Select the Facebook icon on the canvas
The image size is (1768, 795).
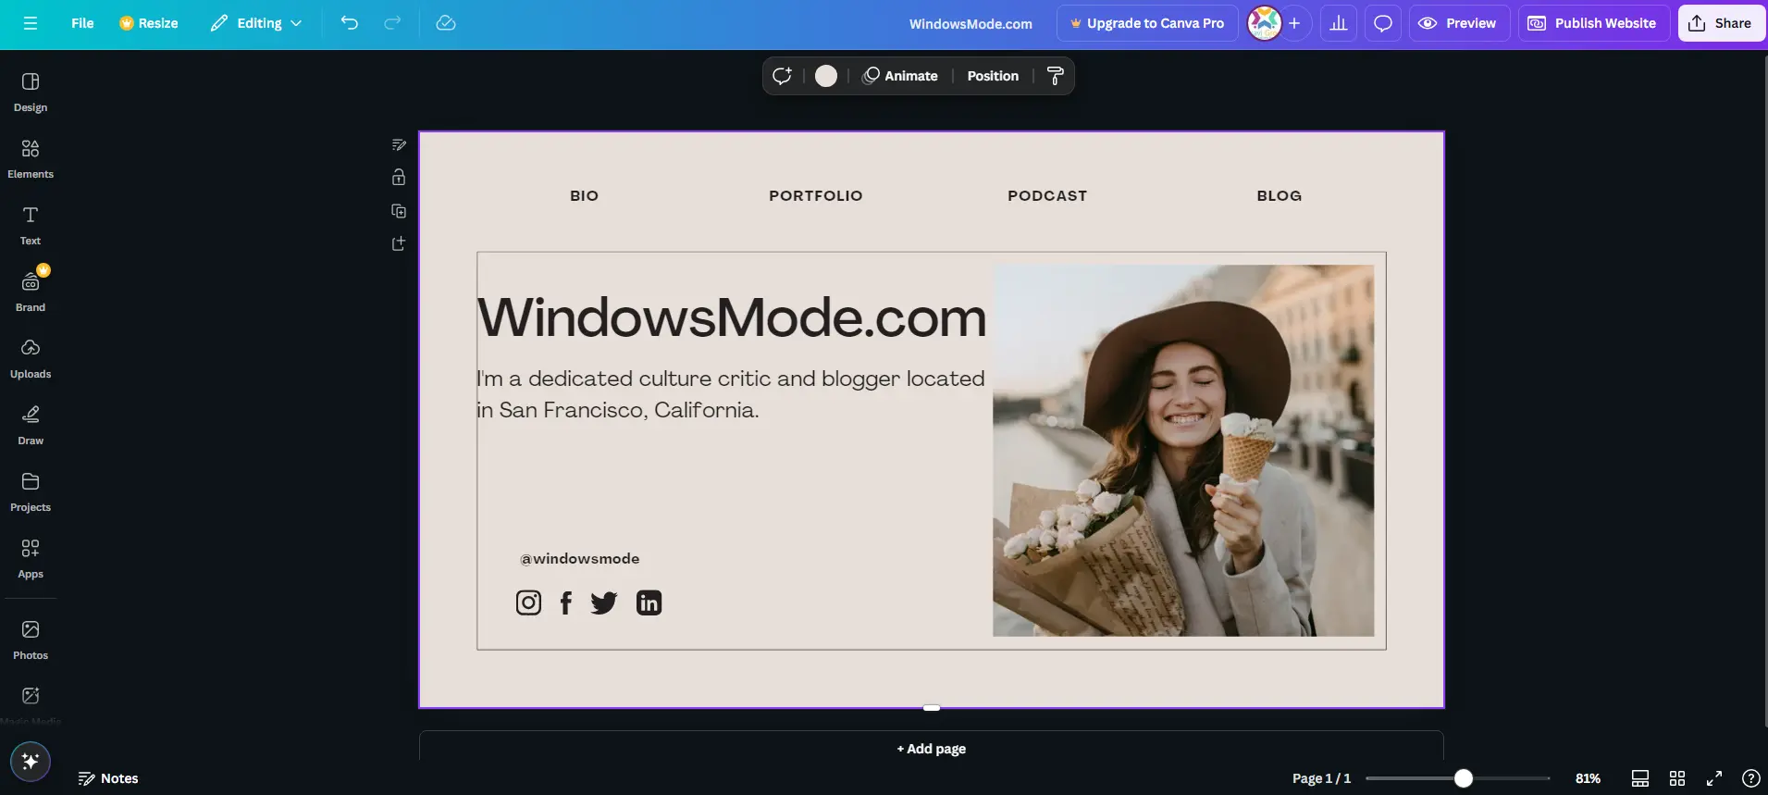[x=566, y=603]
